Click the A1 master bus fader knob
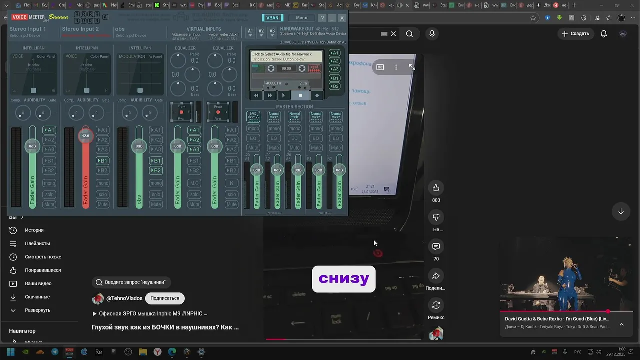 point(256,170)
